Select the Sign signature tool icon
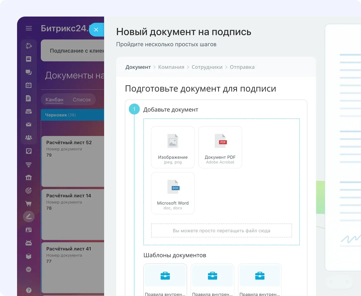Image resolution: width=361 pixels, height=296 pixels. coord(29,216)
